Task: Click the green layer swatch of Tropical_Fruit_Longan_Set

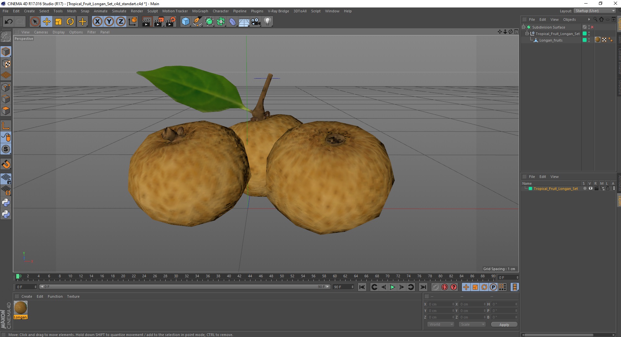Action: pos(585,33)
